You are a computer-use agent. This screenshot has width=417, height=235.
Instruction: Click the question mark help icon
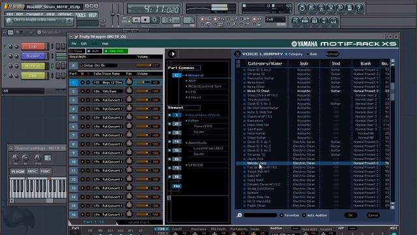tap(359, 8)
